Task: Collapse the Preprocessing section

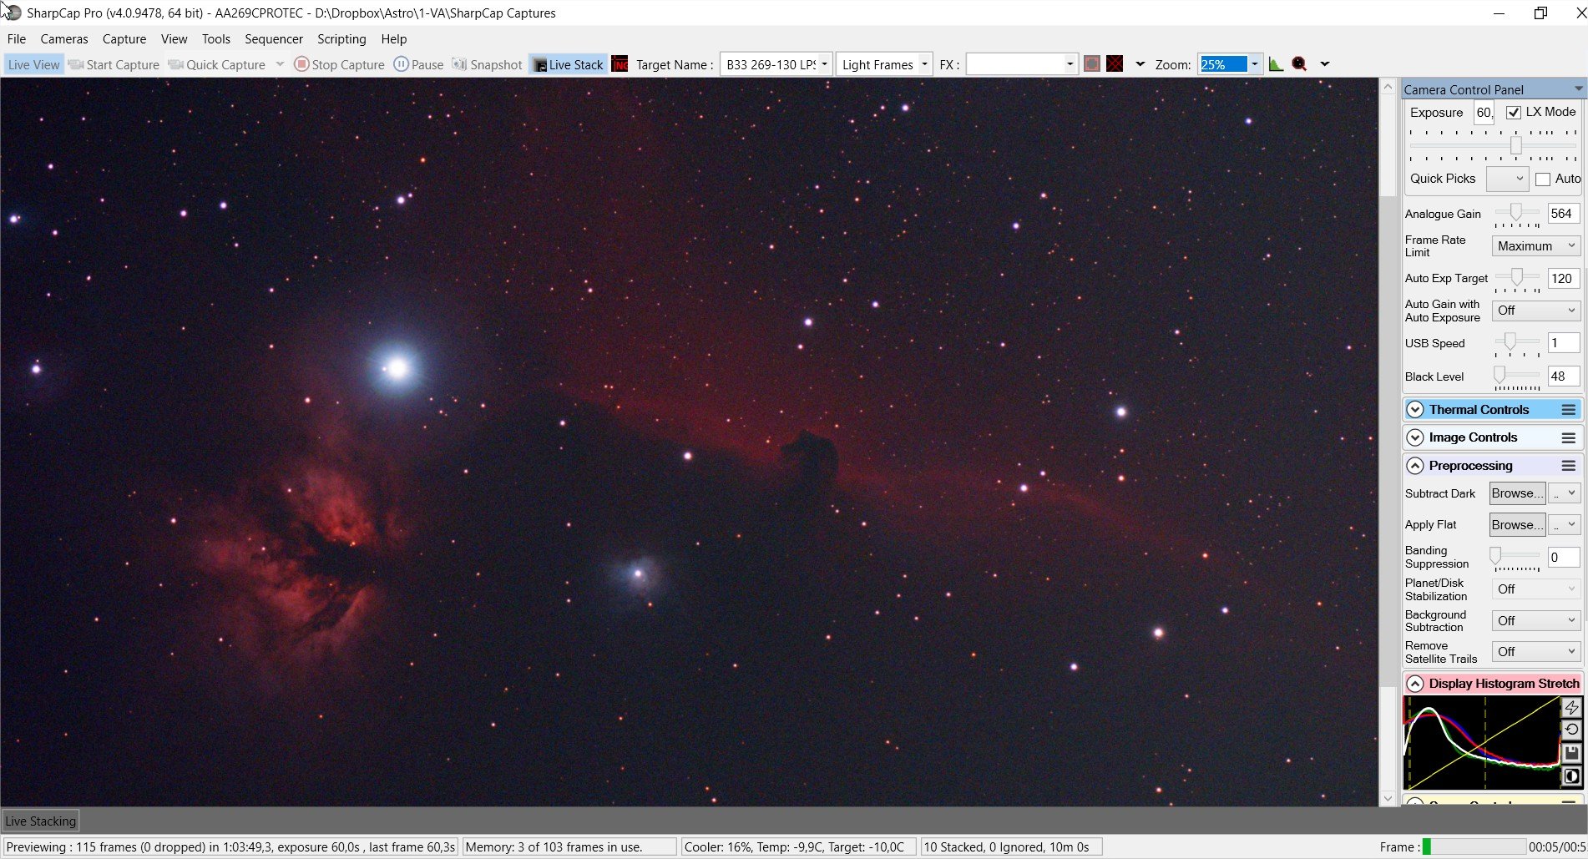Action: pos(1415,466)
